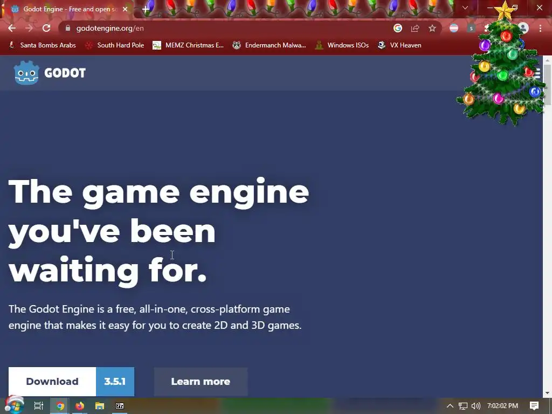552x414 pixels.
Task: Open the Endermanch Malwa... bookmark
Action: pyautogui.click(x=270, y=45)
